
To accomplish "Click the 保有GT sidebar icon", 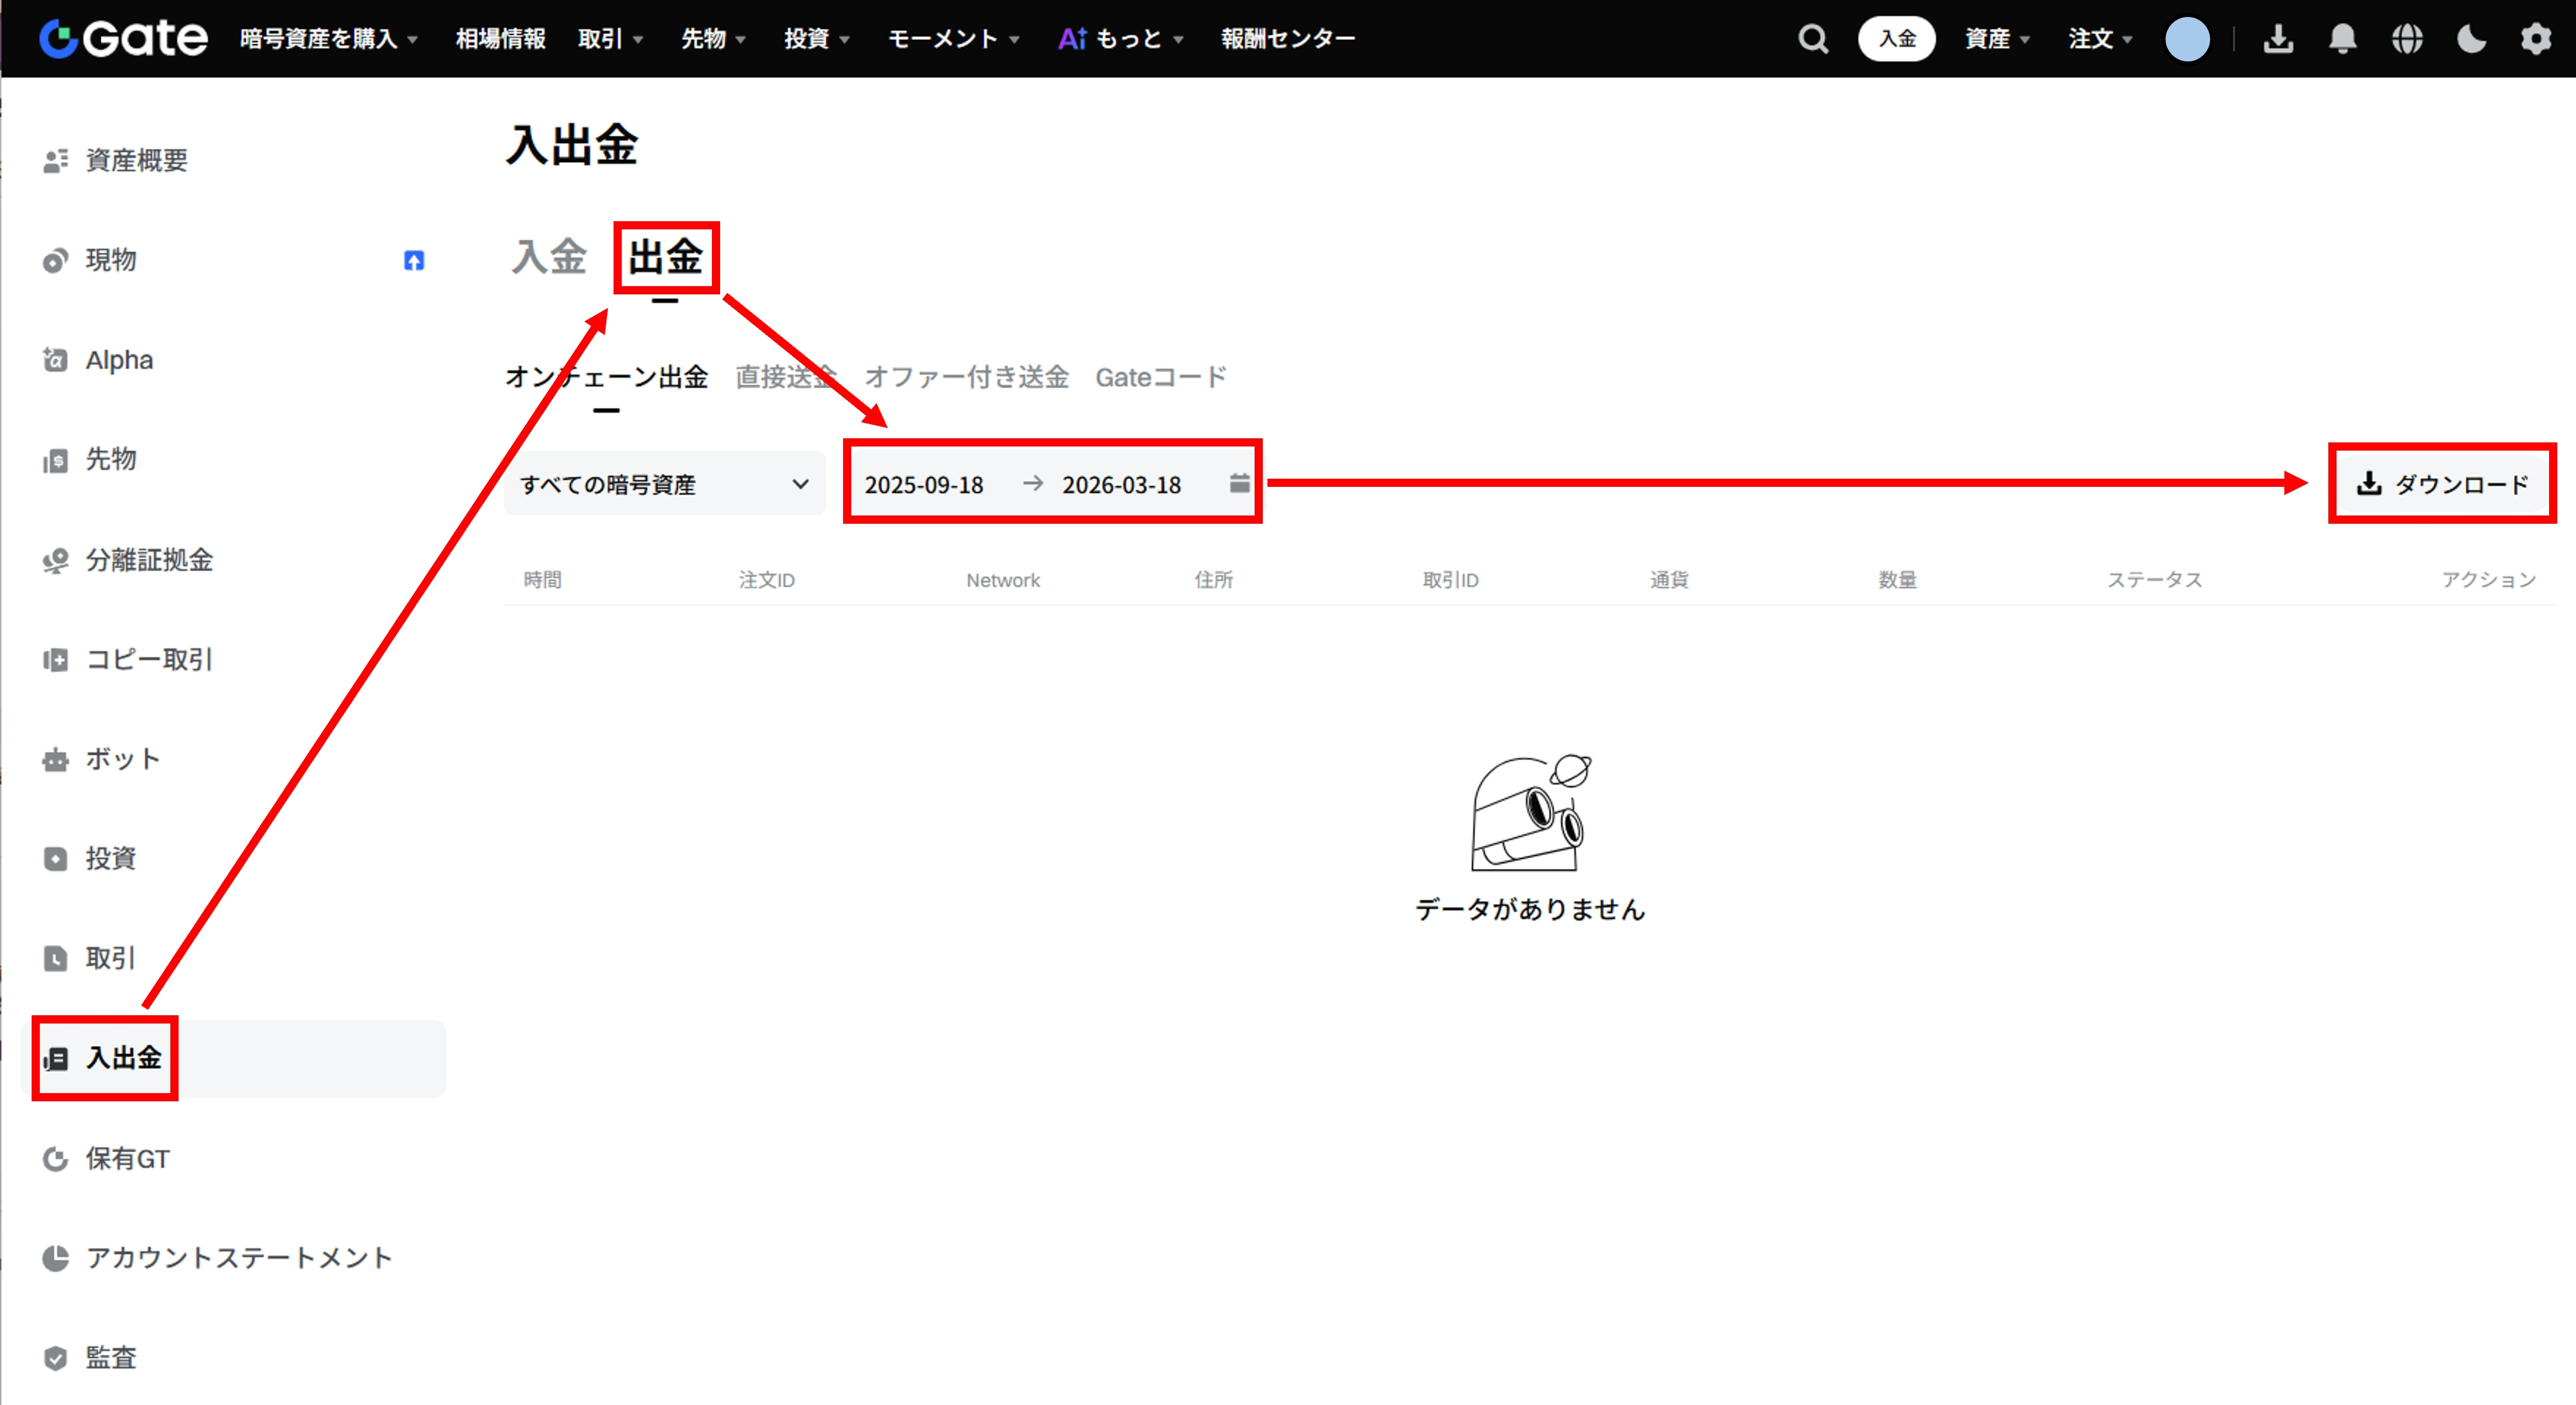I will click(x=55, y=1158).
